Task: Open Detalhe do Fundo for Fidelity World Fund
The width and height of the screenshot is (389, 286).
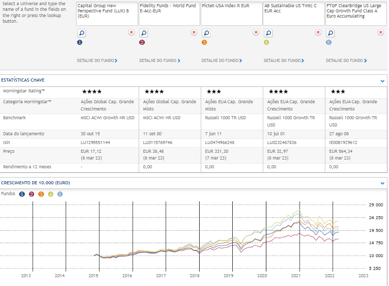Action: [x=159, y=60]
